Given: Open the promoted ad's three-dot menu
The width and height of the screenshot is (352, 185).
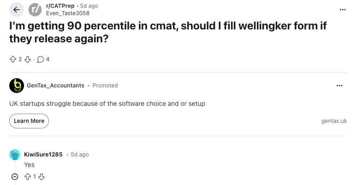Looking at the screenshot, I should (340, 86).
